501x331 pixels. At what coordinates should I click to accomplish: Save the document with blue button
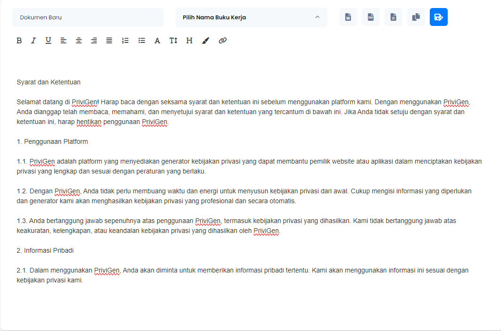point(439,17)
